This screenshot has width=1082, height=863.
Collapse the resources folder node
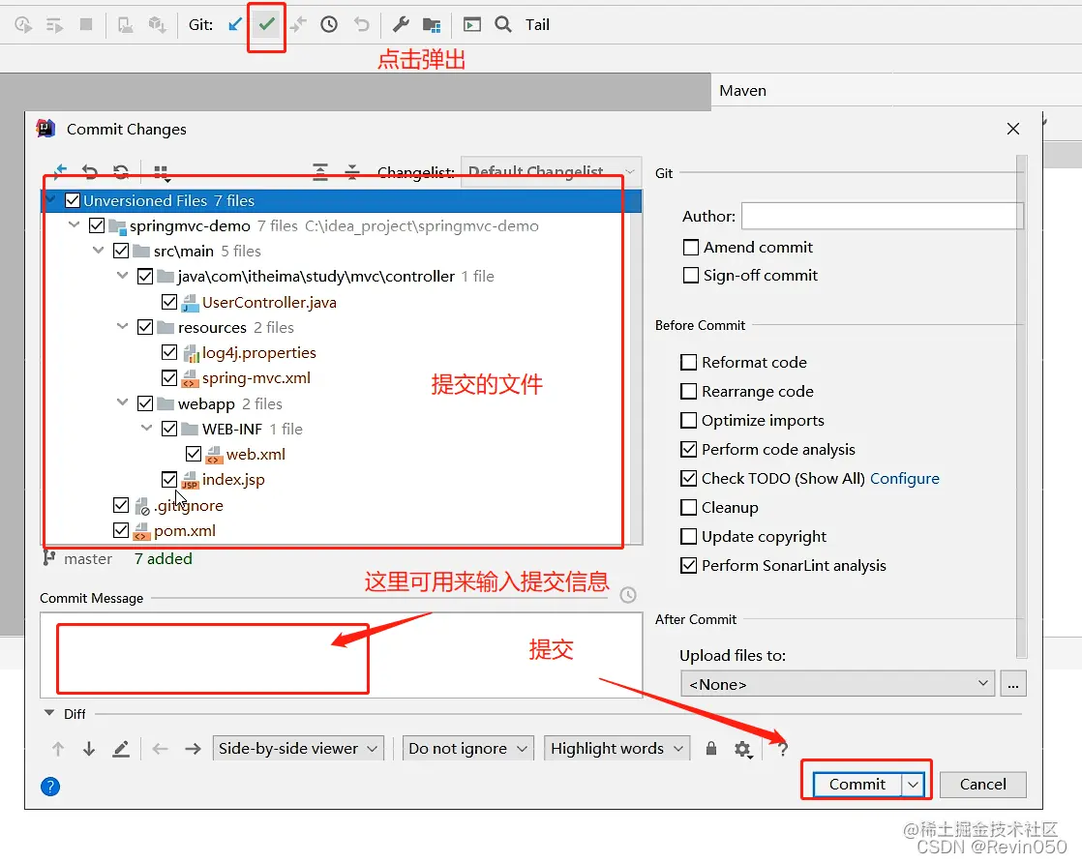(122, 326)
